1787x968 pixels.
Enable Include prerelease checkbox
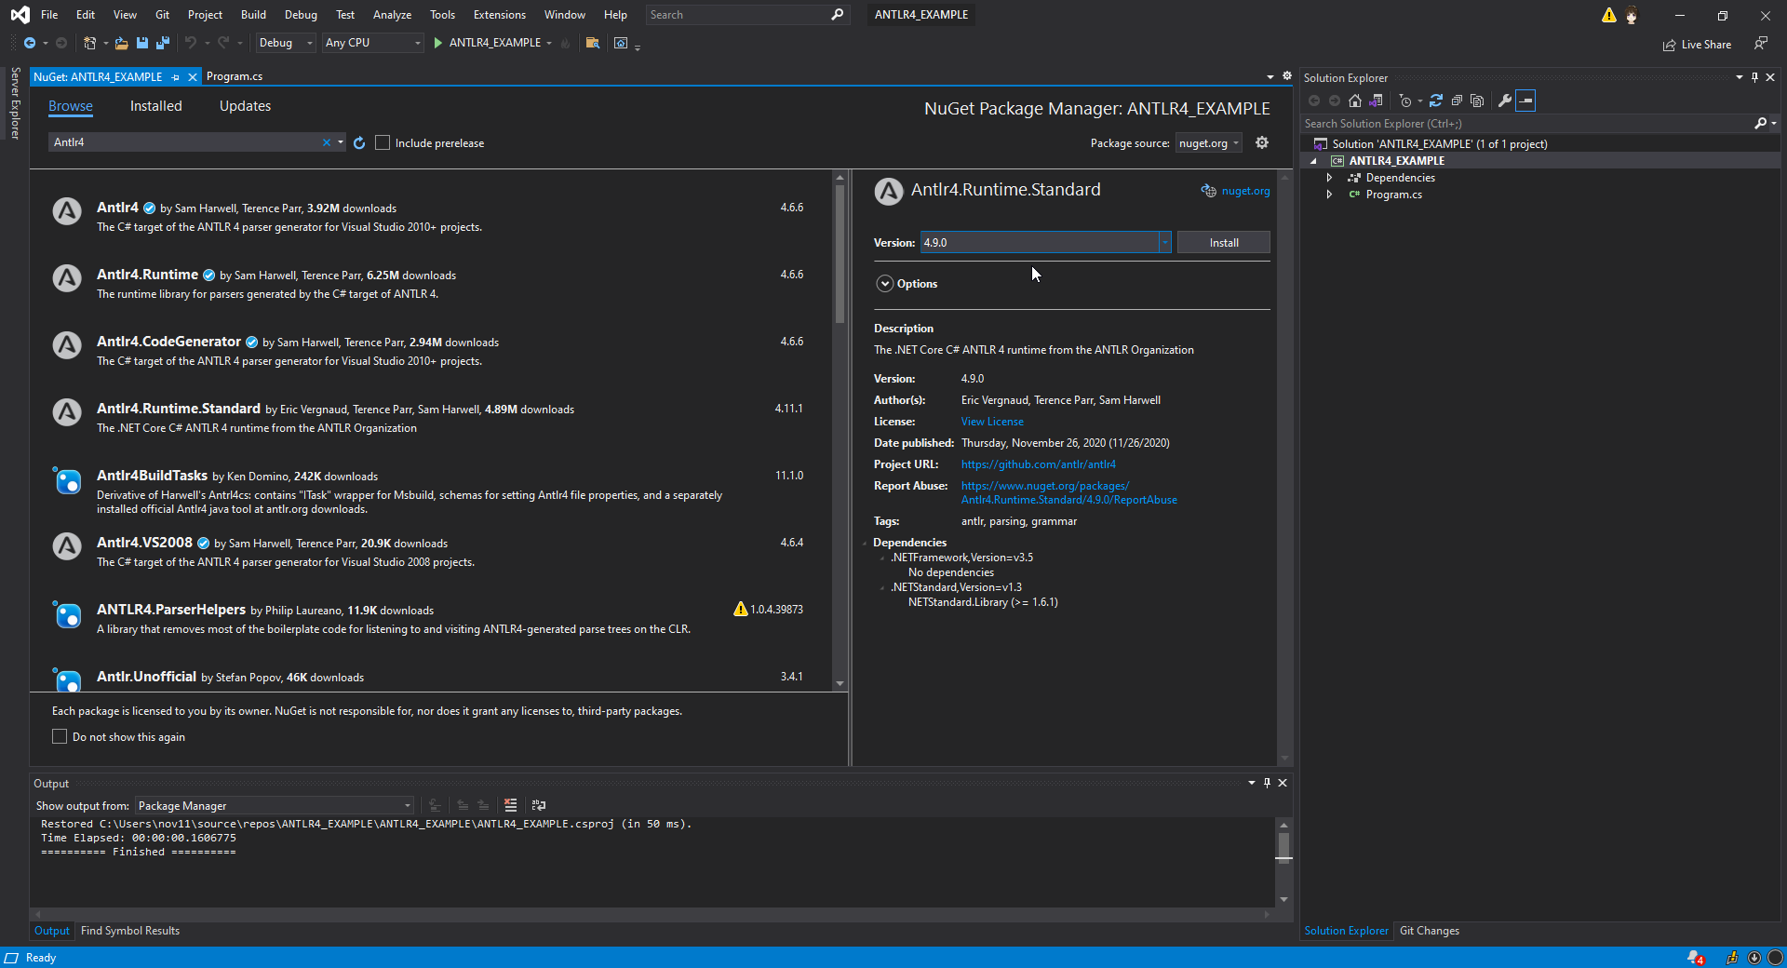point(383,142)
